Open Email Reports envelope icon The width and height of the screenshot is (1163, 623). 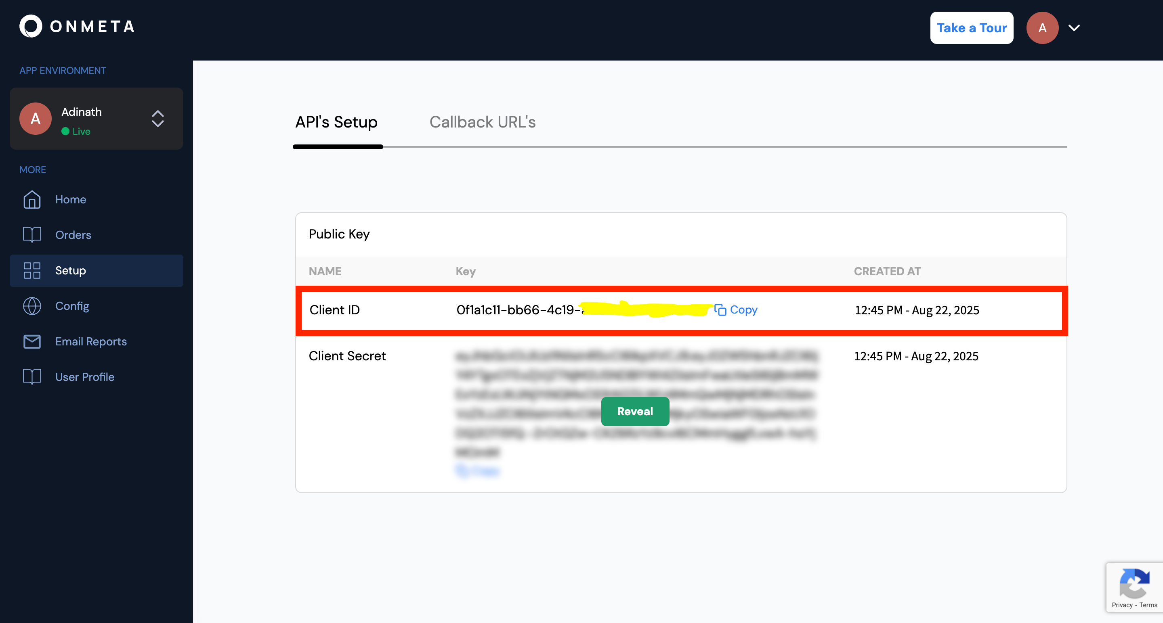click(31, 341)
